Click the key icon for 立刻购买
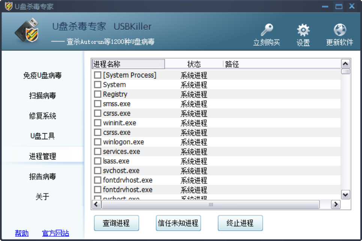362x241 pixels. pos(266,30)
